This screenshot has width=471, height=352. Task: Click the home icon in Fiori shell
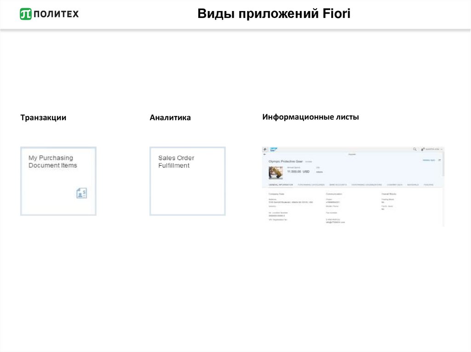click(x=265, y=149)
